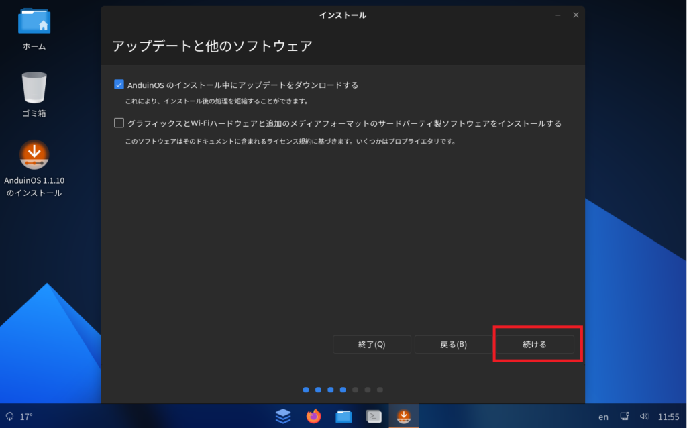Enable third-party software for graphics and Wi-Fi
The height and width of the screenshot is (428, 687).
tap(119, 123)
